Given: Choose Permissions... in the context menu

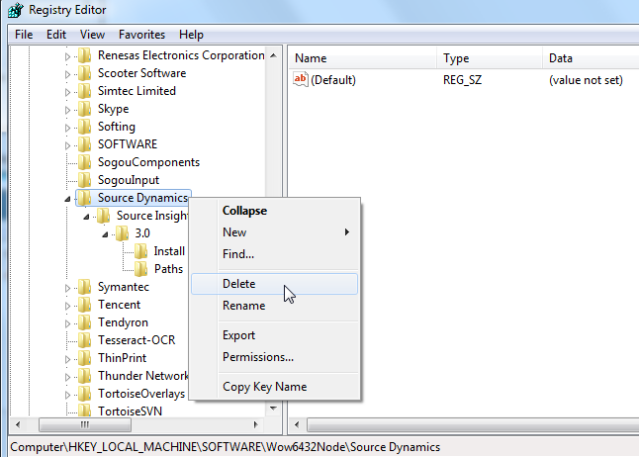Looking at the screenshot, I should pyautogui.click(x=274, y=357).
